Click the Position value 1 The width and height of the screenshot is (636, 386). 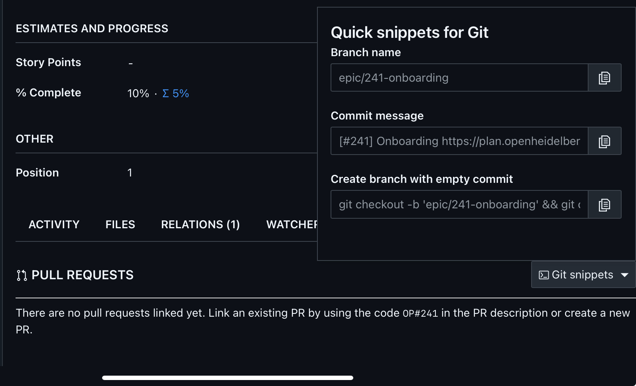130,173
